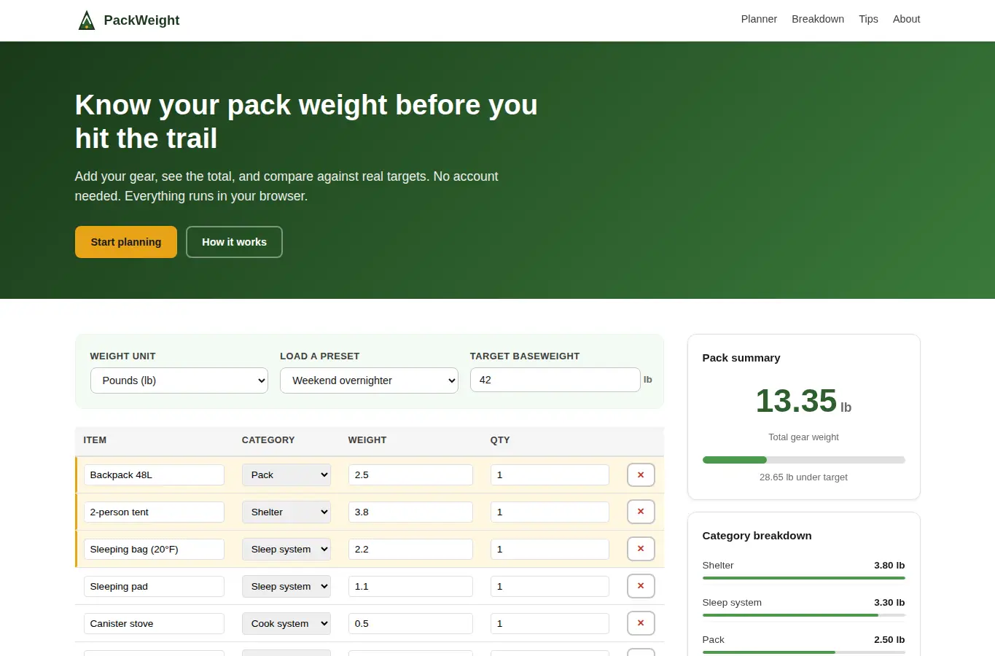Click the 13.35 total weight value
Image resolution: width=995 pixels, height=656 pixels.
(796, 401)
